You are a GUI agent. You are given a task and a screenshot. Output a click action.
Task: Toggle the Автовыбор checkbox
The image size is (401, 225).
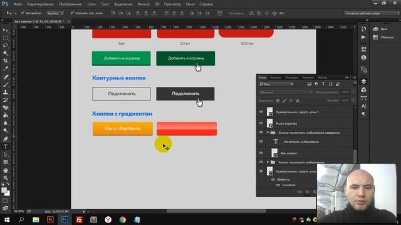point(23,12)
